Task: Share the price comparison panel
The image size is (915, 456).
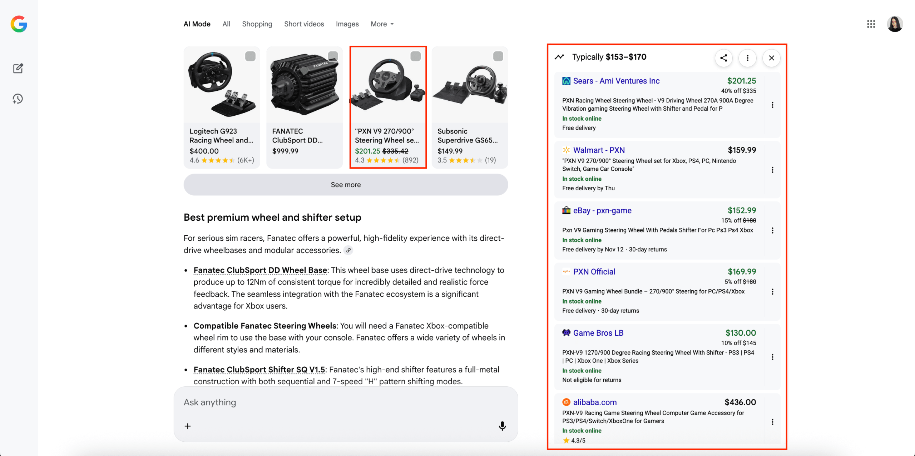Action: 723,57
